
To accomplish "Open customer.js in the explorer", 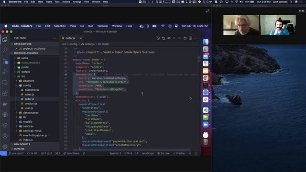I will [32, 90].
